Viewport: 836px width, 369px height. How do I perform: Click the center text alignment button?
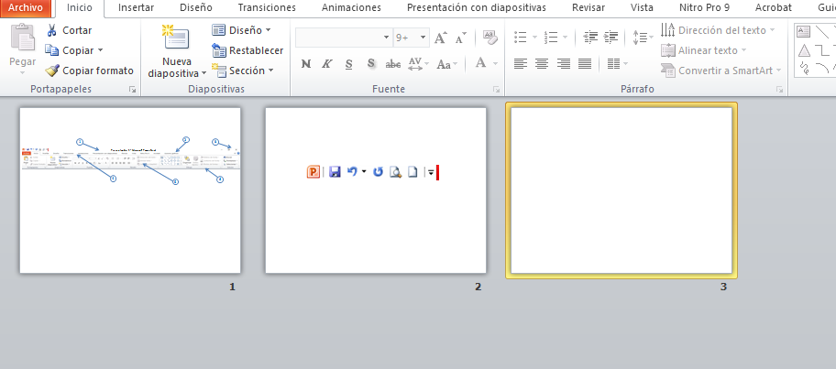542,64
